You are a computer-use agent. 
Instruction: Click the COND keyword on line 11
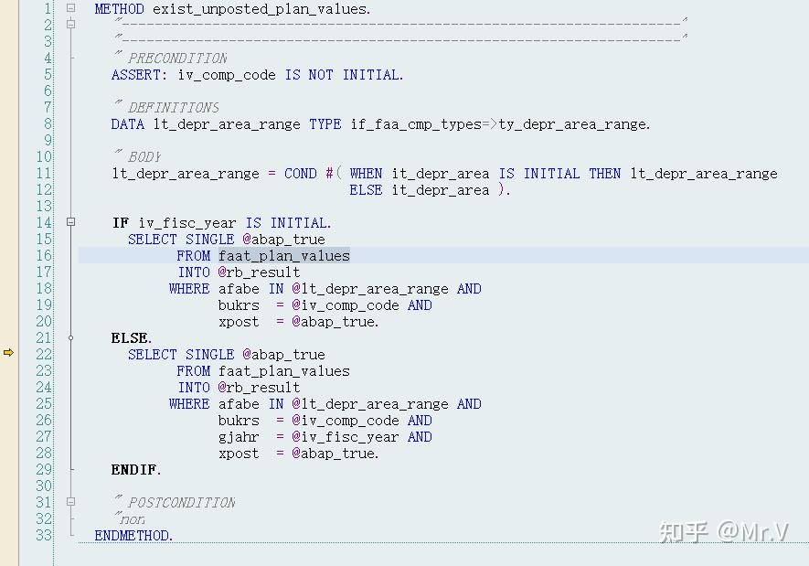[x=300, y=173]
